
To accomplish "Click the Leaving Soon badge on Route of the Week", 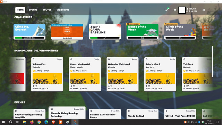I will coord(133,24).
